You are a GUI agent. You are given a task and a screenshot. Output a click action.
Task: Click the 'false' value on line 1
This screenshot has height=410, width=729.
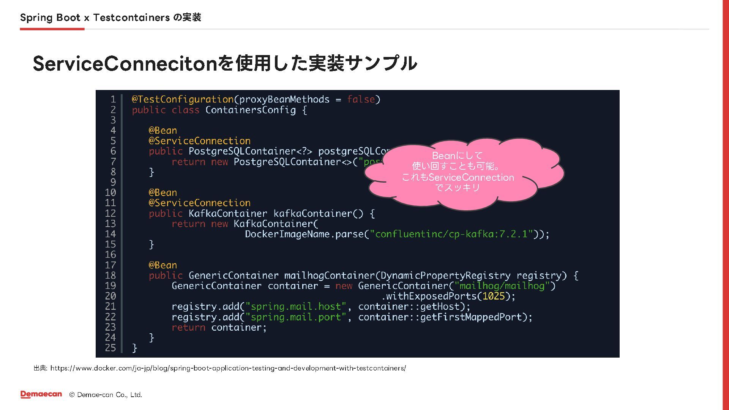coord(361,99)
